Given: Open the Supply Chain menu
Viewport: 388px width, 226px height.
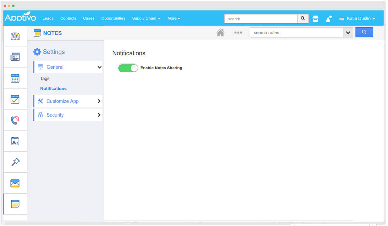Looking at the screenshot, I should 146,18.
